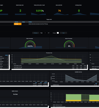Open the Alerter Processes gauge panel title

coord(69,39)
